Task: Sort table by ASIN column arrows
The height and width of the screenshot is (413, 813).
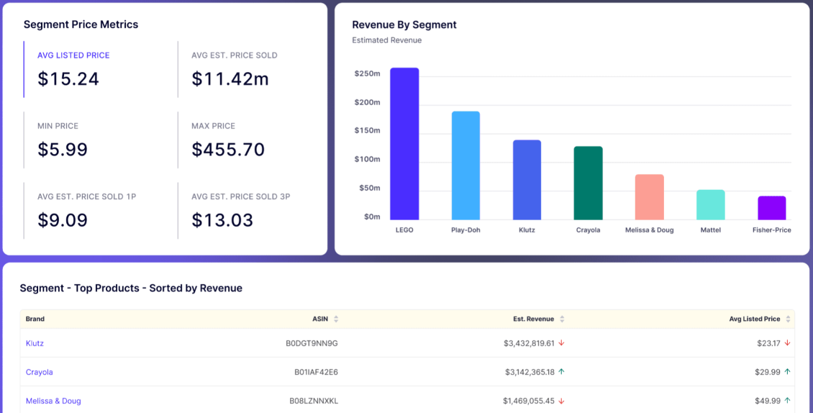Action: point(336,319)
